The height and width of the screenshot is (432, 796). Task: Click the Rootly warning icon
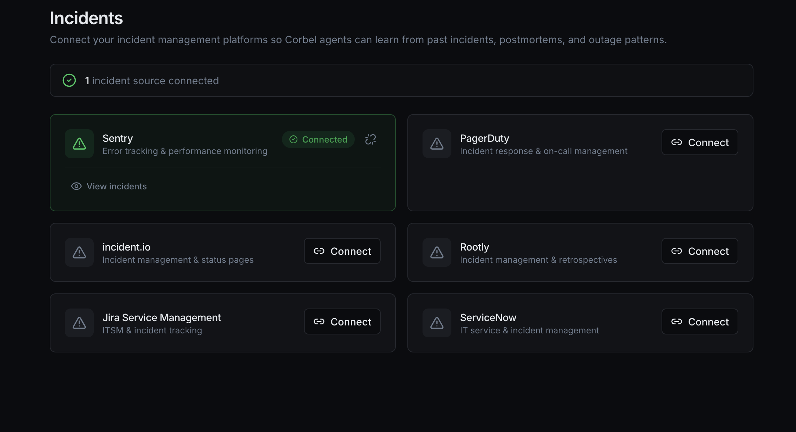(x=437, y=252)
